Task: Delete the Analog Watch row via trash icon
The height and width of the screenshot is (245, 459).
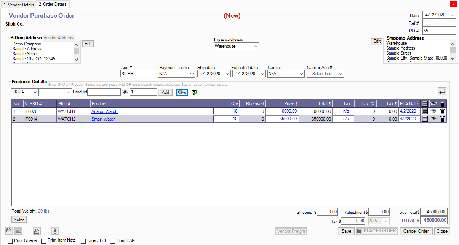Action: (x=442, y=111)
